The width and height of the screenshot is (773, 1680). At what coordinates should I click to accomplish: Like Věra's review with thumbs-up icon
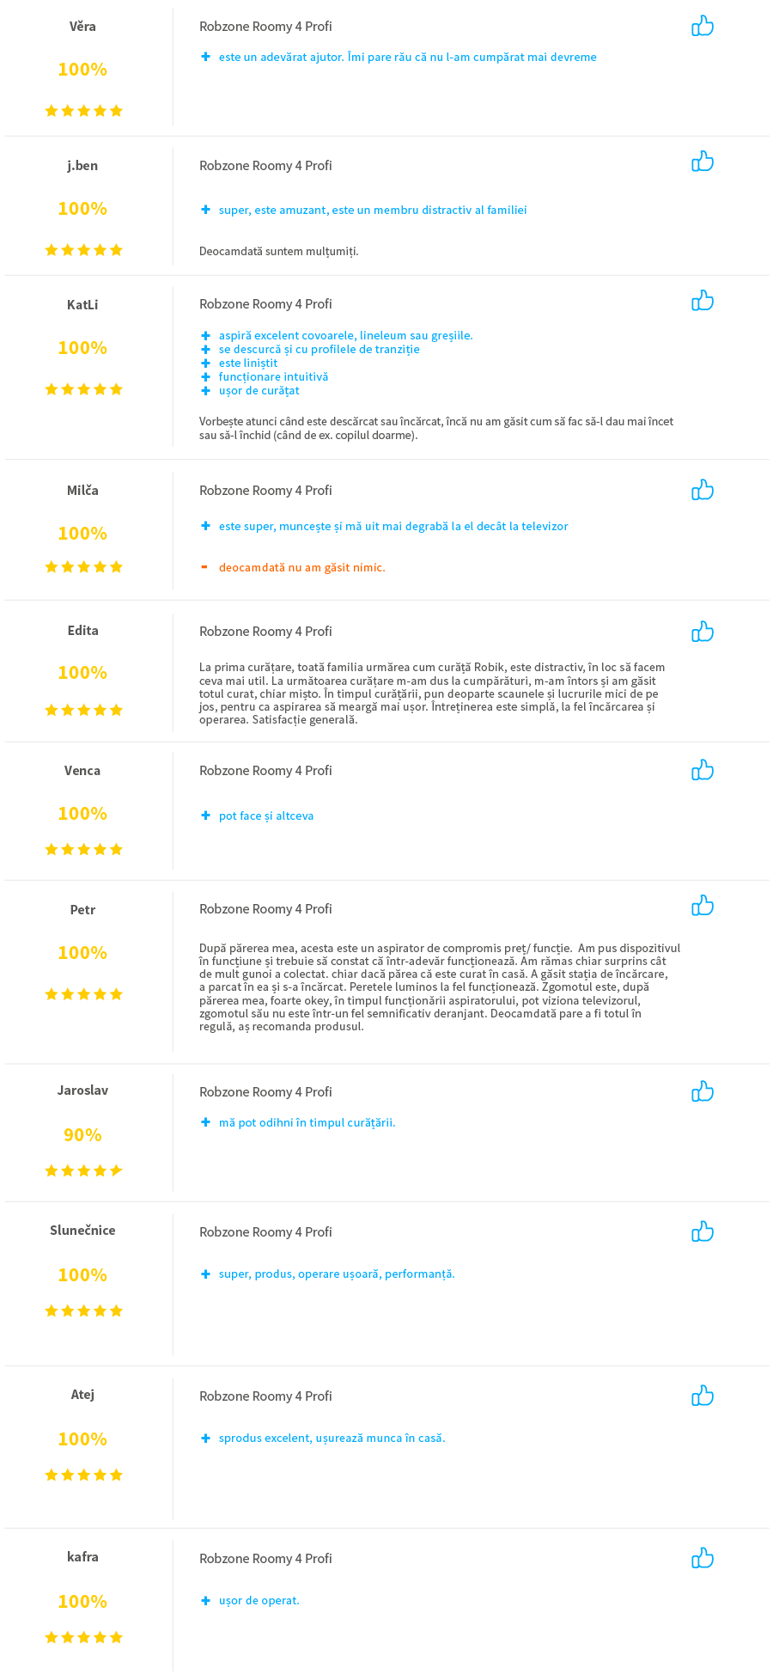pos(703,26)
